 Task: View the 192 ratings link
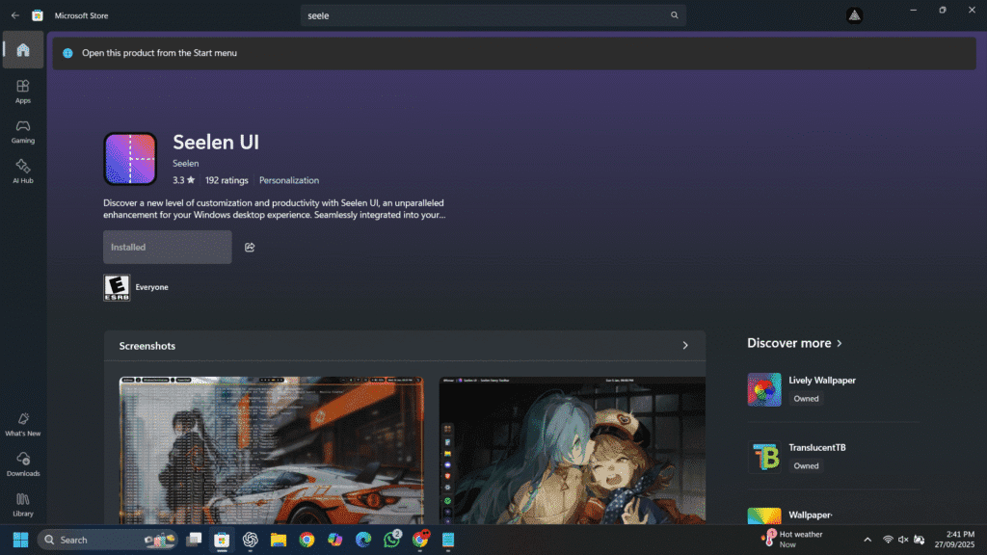point(227,180)
